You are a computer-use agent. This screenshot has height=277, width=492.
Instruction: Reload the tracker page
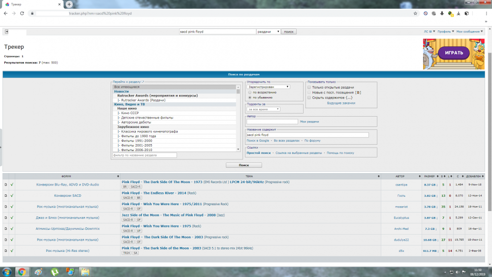click(x=22, y=13)
